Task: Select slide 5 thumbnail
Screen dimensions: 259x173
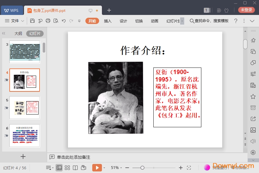Action: click(x=25, y=108)
